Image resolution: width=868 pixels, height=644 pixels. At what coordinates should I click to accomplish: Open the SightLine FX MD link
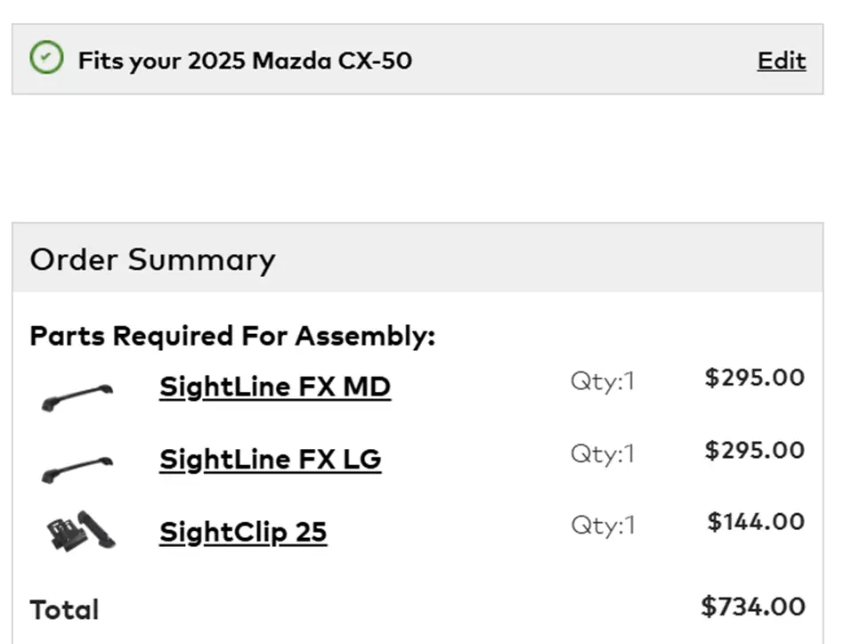click(274, 387)
